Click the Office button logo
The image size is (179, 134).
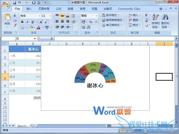click(x=6, y=5)
